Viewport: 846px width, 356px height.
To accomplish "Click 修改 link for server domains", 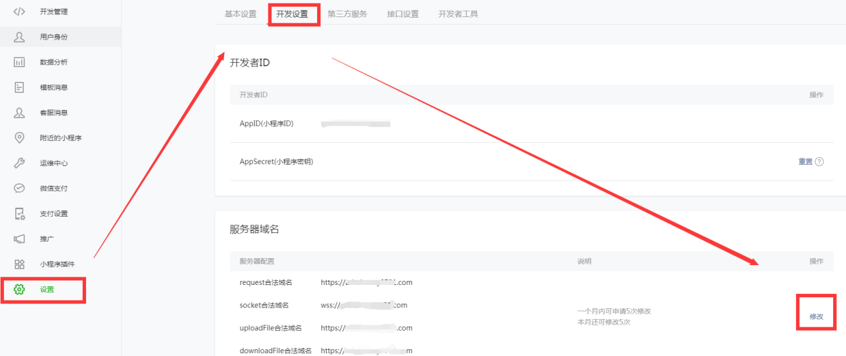I will [x=817, y=316].
